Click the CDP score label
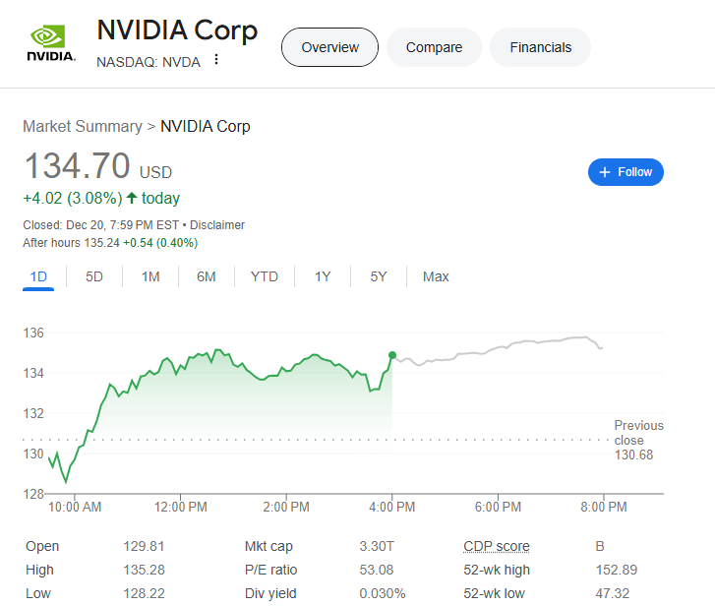715x606 pixels. click(x=496, y=547)
